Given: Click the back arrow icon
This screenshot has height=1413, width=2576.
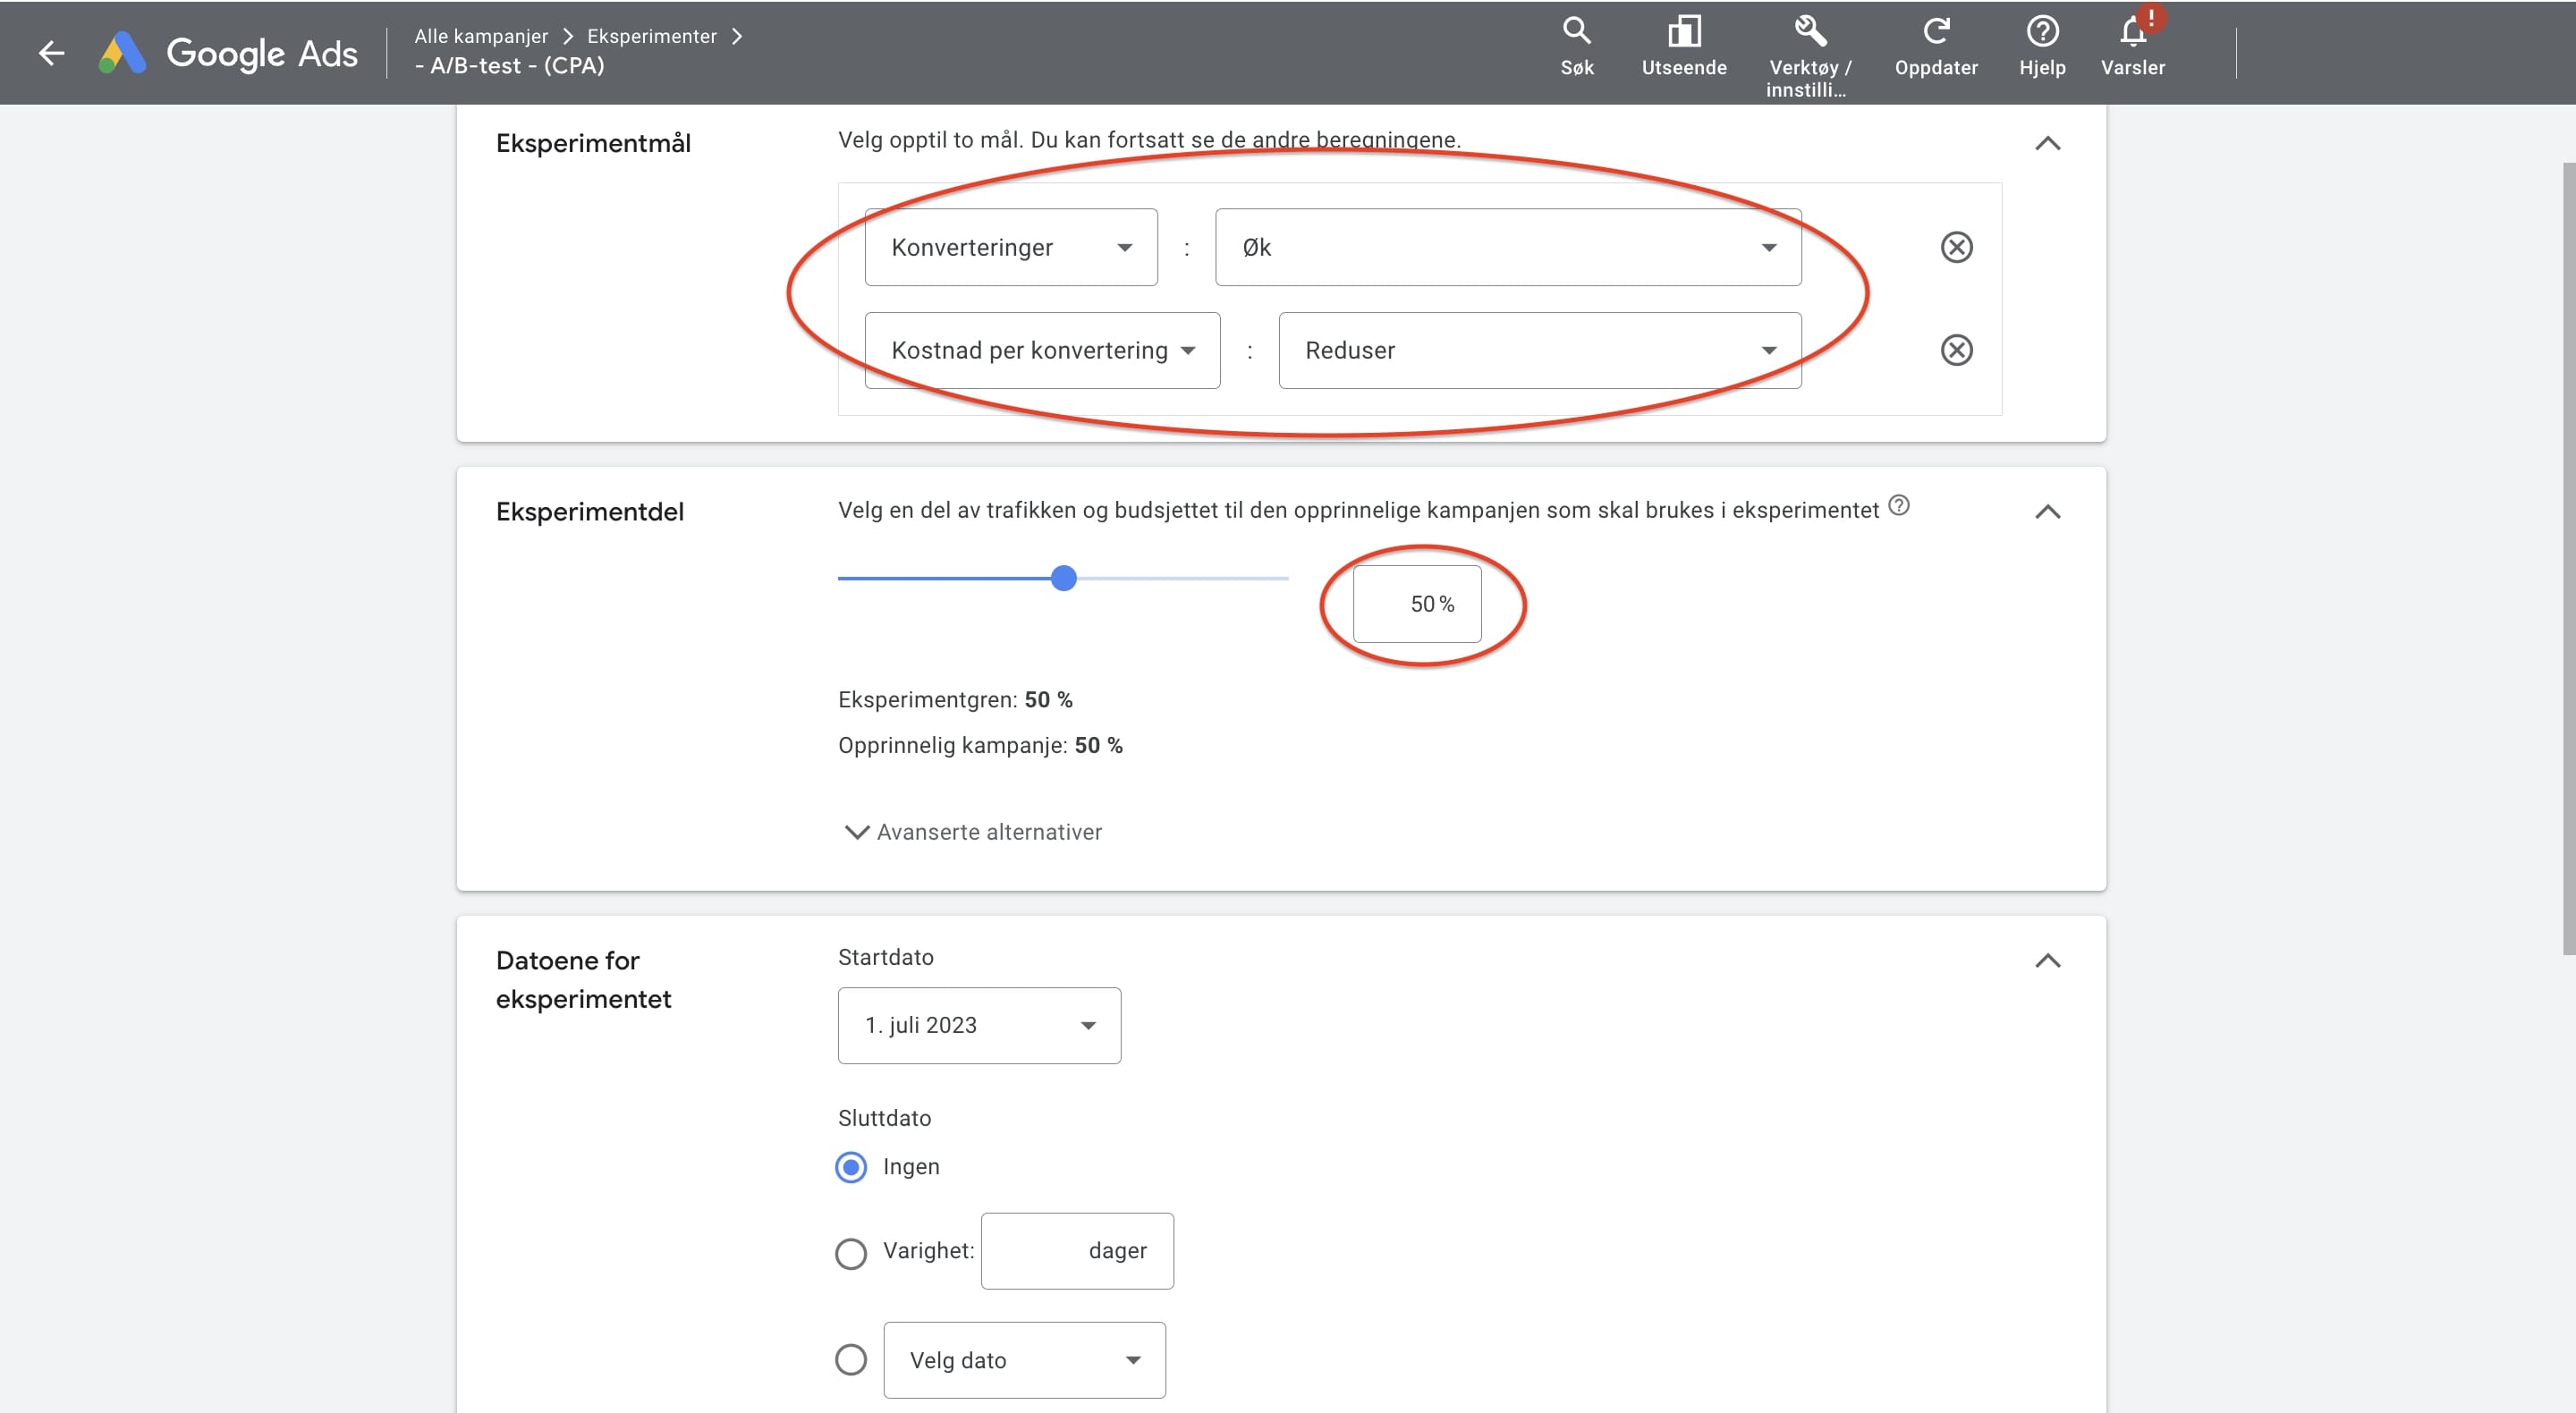Looking at the screenshot, I should (51, 52).
